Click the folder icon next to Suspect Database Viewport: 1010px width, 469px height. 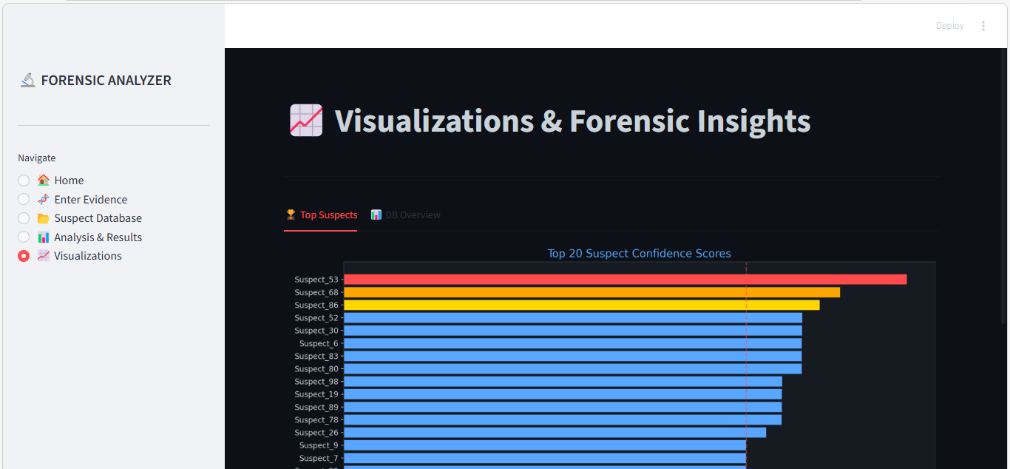tap(44, 218)
